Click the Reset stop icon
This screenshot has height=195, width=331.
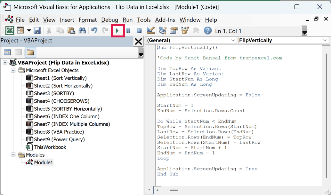coord(139,31)
